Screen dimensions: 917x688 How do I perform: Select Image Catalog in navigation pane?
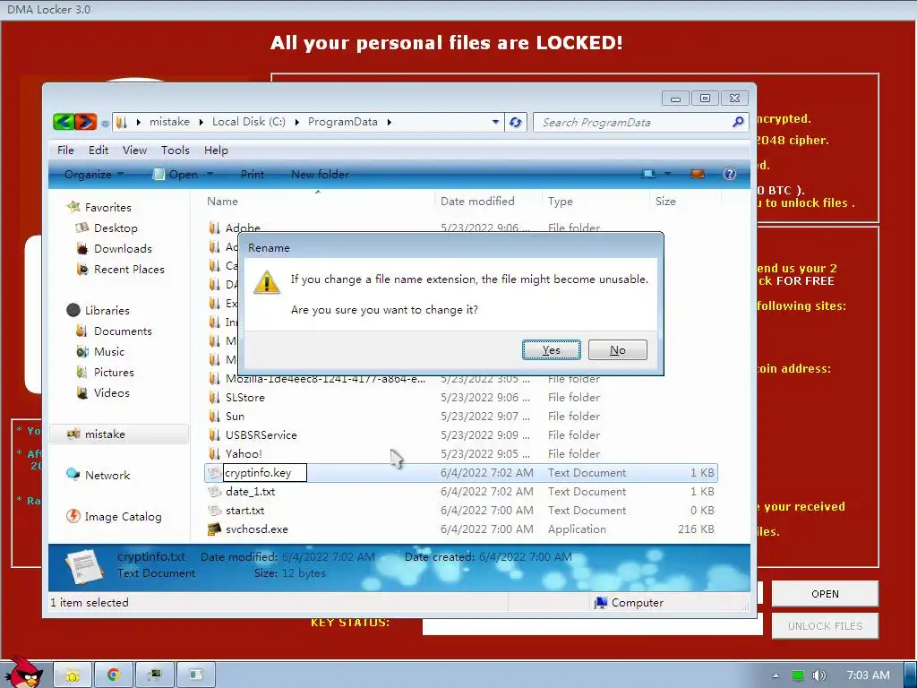click(123, 517)
